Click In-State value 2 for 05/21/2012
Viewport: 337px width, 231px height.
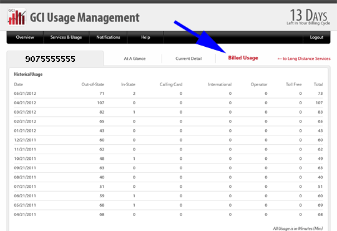pyautogui.click(x=134, y=94)
